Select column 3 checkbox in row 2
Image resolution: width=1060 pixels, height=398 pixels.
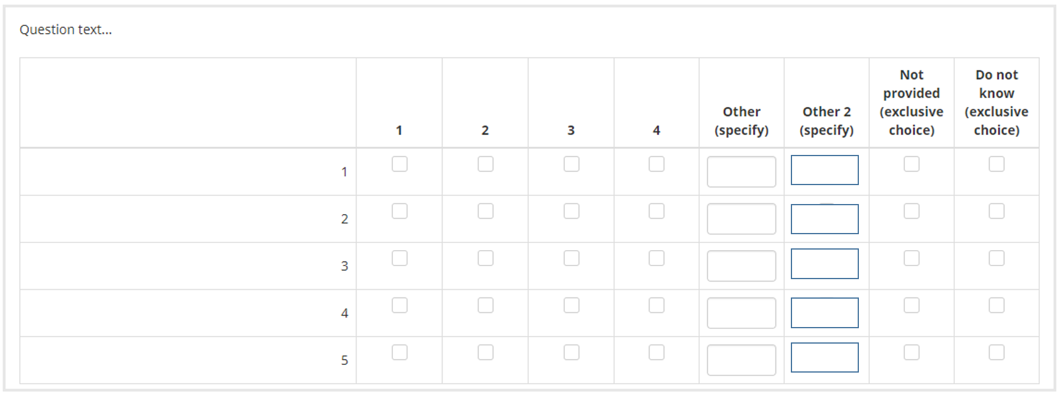(x=571, y=211)
